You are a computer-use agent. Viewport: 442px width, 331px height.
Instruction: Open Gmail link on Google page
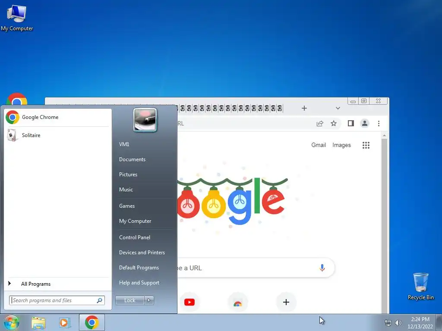tap(319, 145)
